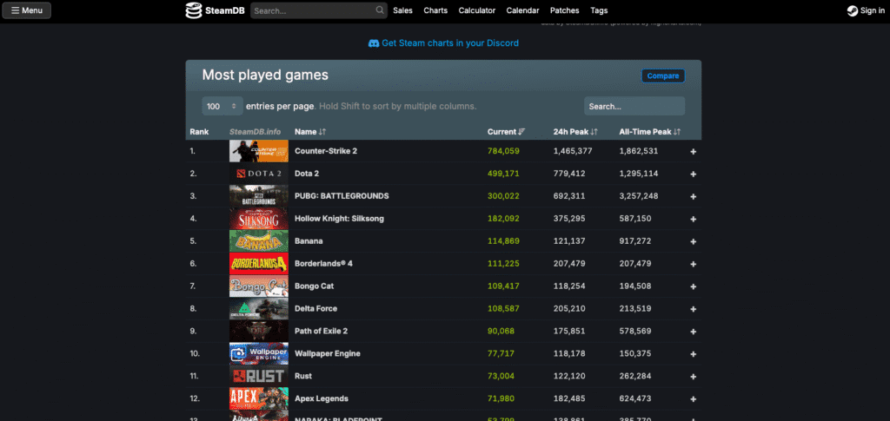
Task: Open the Banana name link
Action: 309,240
